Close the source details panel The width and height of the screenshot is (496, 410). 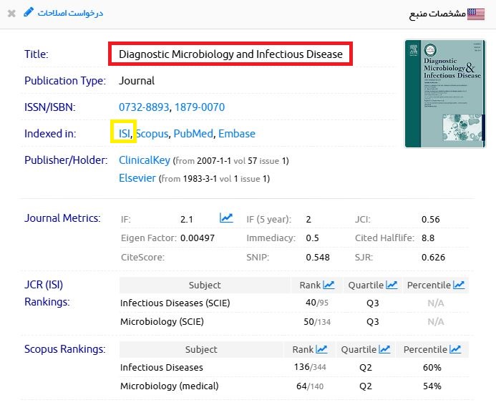[11, 14]
